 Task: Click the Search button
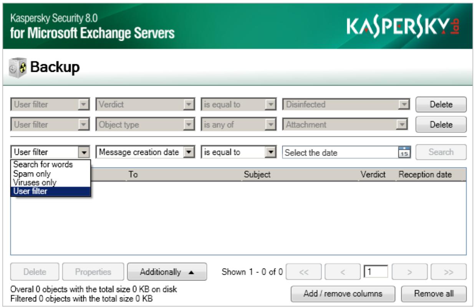[441, 152]
